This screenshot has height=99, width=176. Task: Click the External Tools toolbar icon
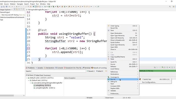click(57, 7)
